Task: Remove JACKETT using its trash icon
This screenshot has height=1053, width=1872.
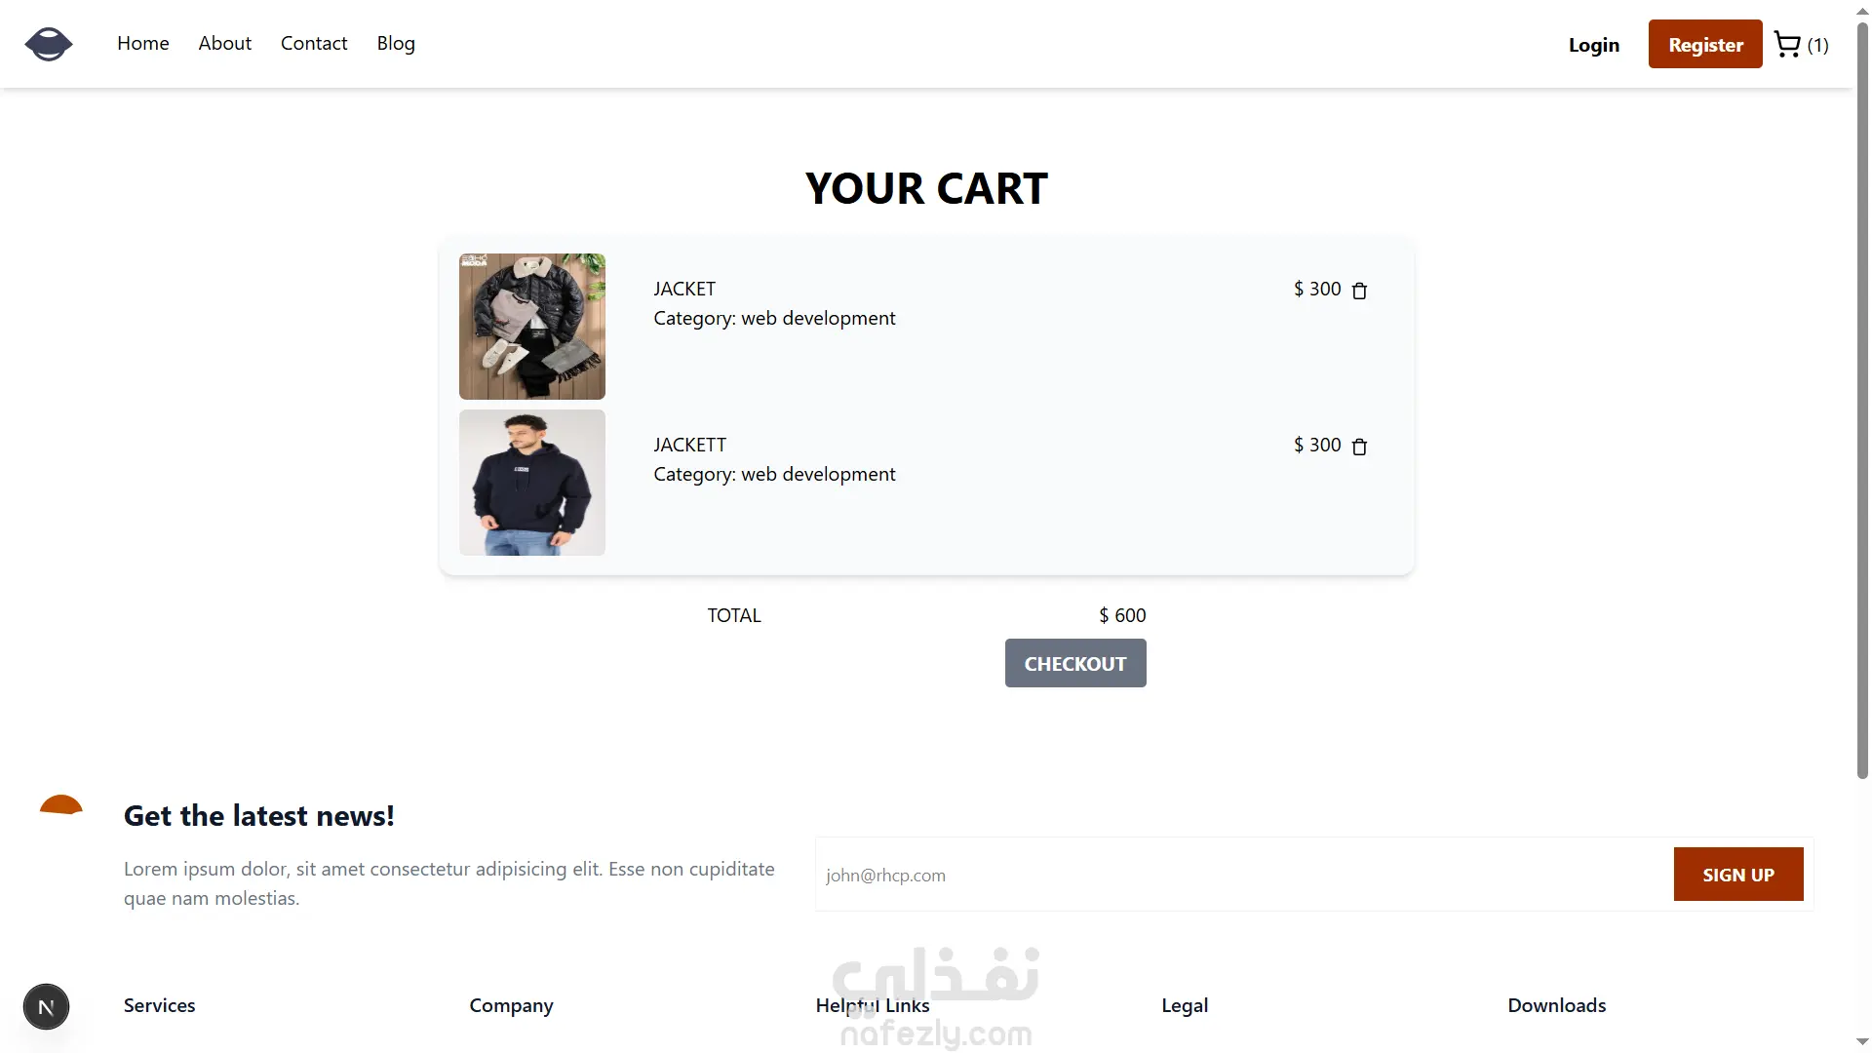Action: click(1359, 447)
